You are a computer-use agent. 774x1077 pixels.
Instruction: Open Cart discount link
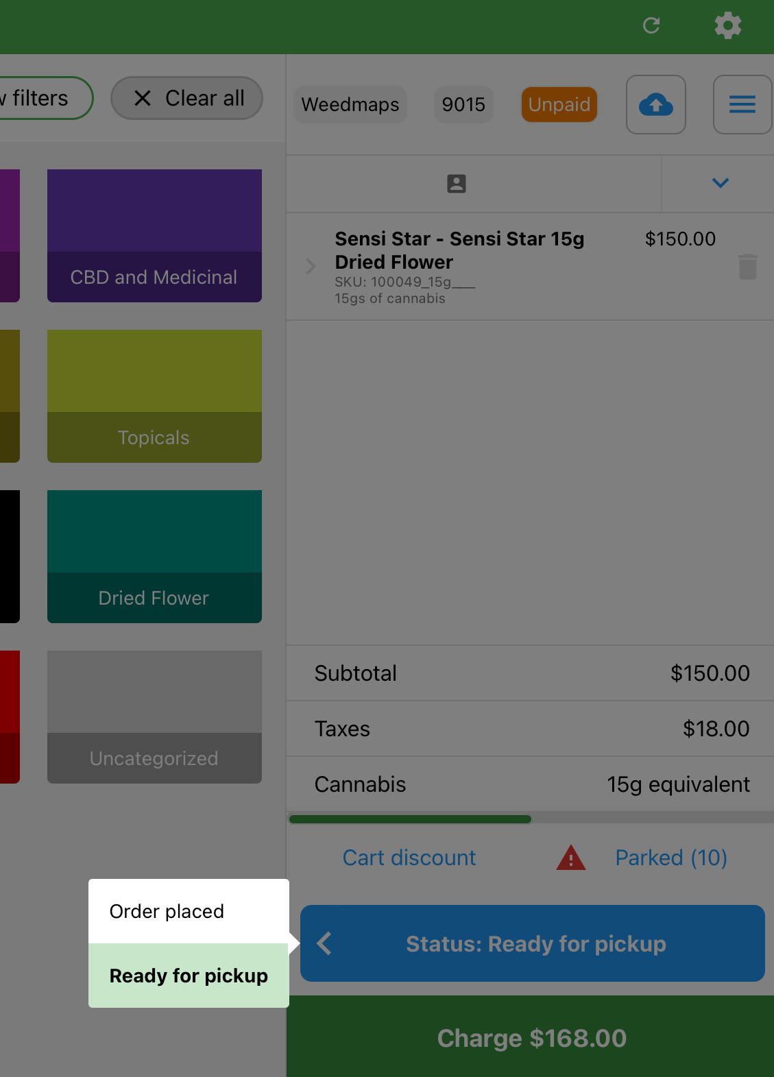pos(409,858)
